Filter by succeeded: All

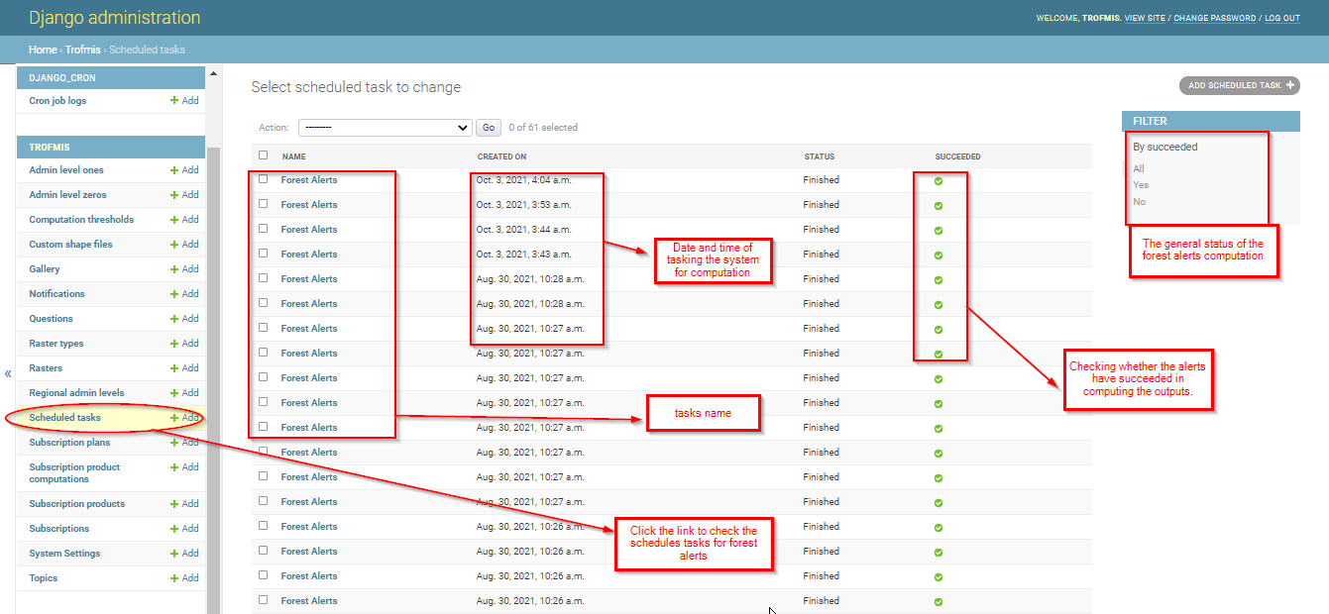[1139, 169]
